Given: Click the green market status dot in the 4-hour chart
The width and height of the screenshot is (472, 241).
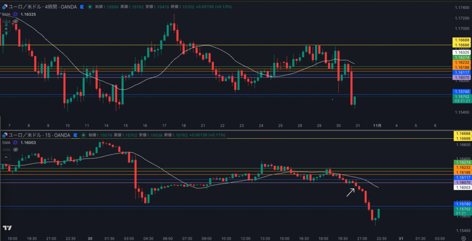Looking at the screenshot, I should click(90, 7).
